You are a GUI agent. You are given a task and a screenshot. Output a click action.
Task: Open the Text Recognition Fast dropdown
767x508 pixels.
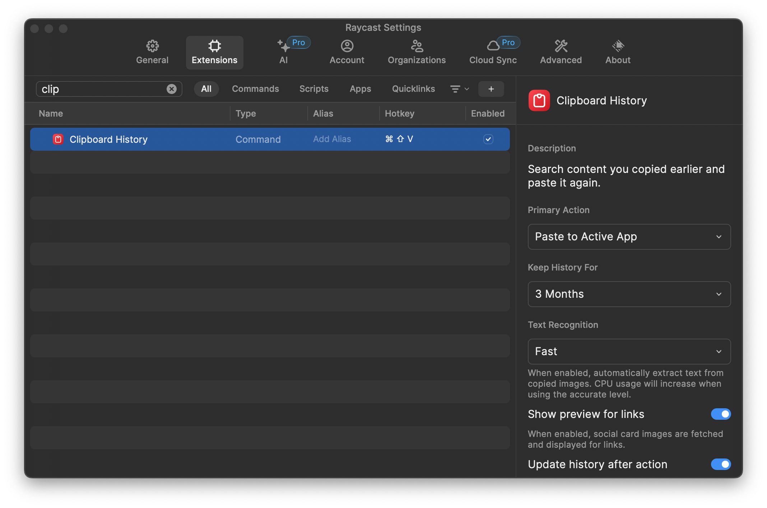629,352
